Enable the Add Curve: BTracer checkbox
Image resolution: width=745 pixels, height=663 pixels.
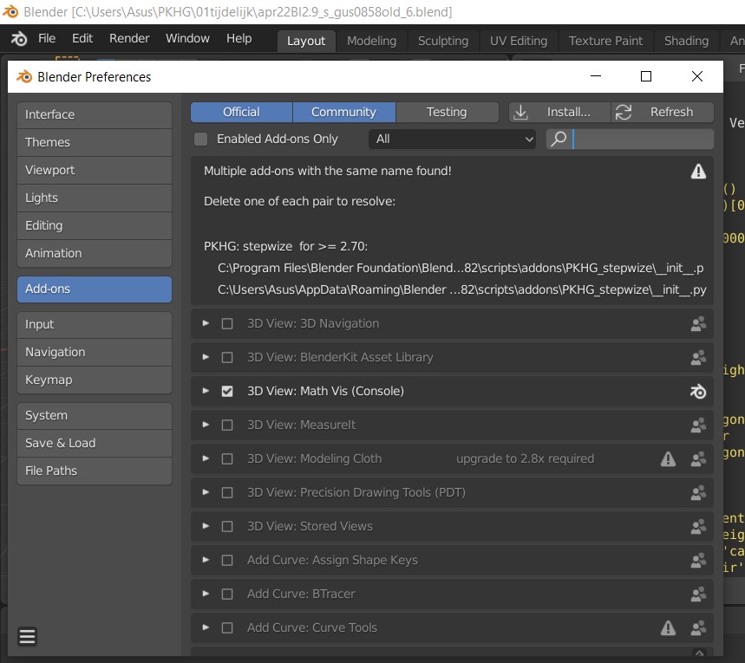click(227, 595)
